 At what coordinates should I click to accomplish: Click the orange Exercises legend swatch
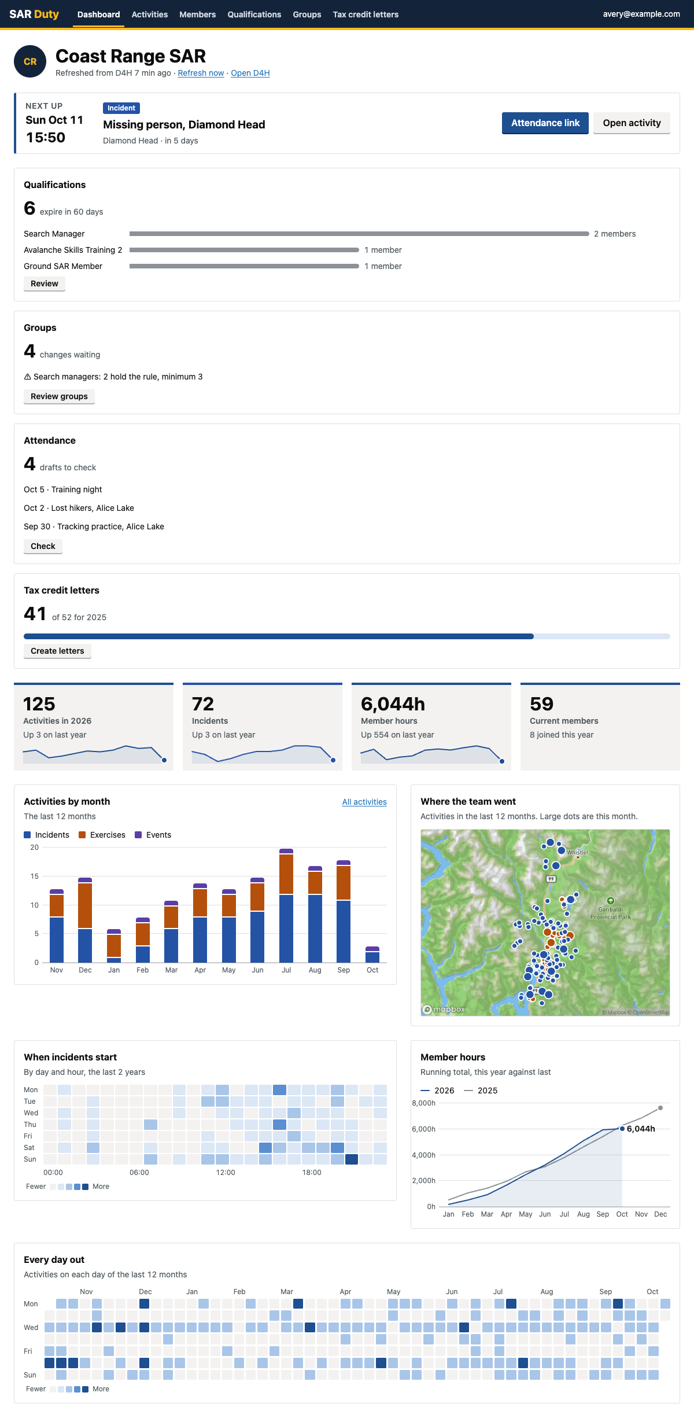(82, 835)
